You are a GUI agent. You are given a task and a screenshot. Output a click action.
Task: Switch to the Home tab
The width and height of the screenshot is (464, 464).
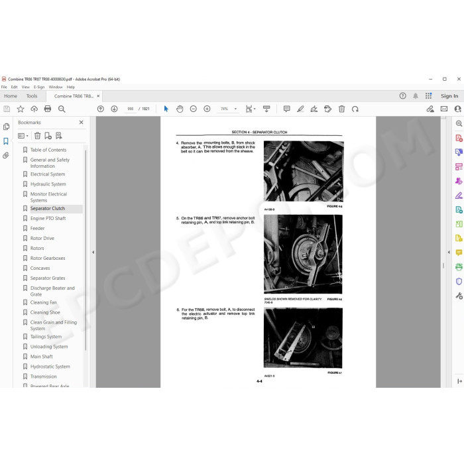[x=11, y=96]
